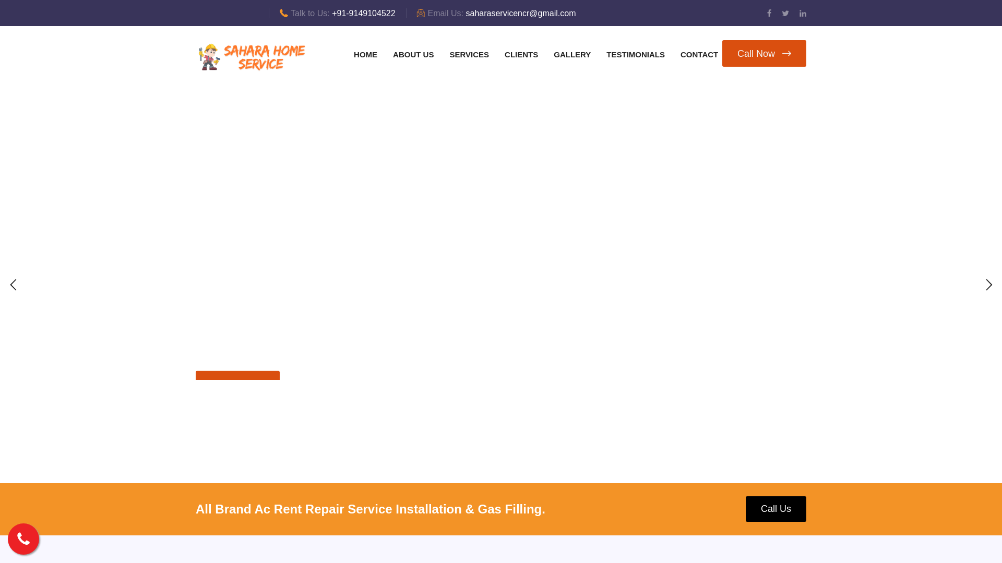Open the TESTIMONIALS menu item
The image size is (1002, 563).
(x=636, y=55)
